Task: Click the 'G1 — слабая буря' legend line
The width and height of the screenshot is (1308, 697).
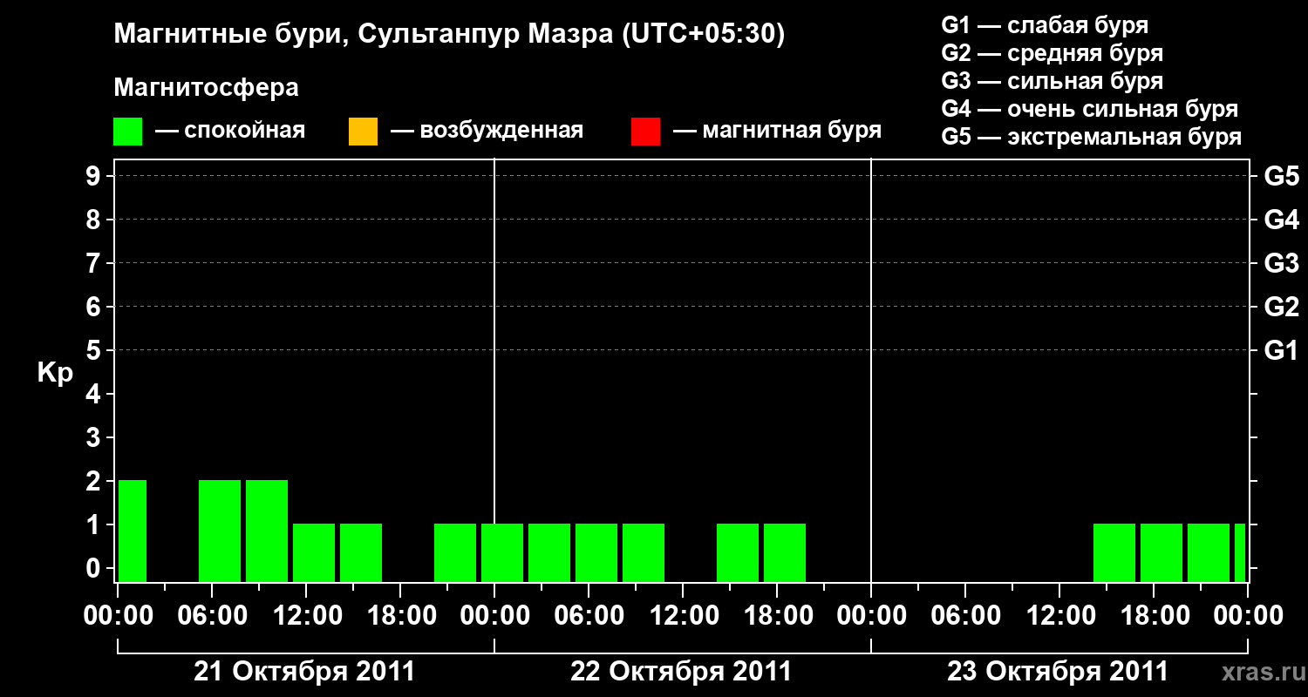Action: click(1045, 25)
